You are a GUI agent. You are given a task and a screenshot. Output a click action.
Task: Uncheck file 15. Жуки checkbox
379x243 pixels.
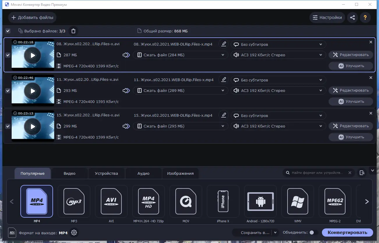[8, 126]
